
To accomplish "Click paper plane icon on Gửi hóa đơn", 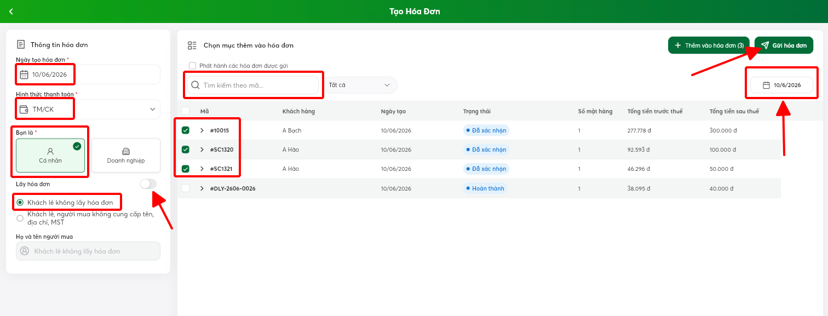I will pos(765,45).
